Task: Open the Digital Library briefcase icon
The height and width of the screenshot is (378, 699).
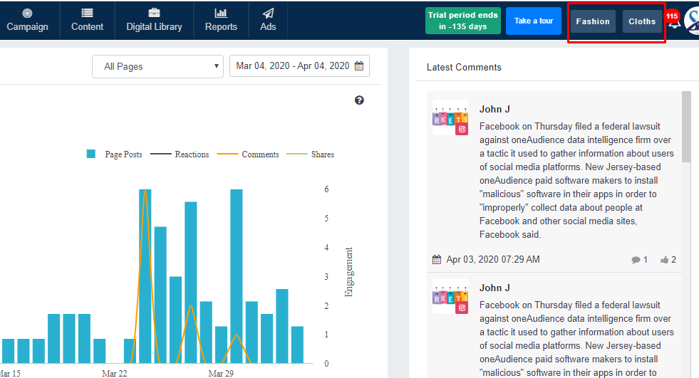Action: coord(154,13)
